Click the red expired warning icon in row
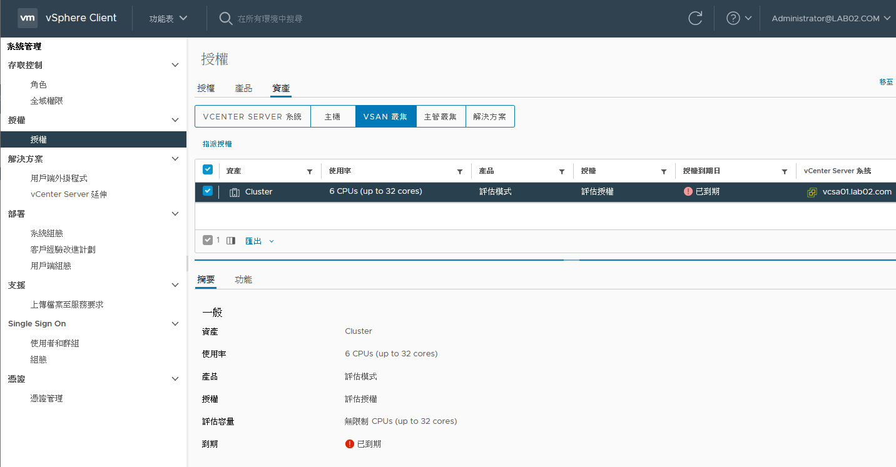This screenshot has height=467, width=896. point(688,191)
